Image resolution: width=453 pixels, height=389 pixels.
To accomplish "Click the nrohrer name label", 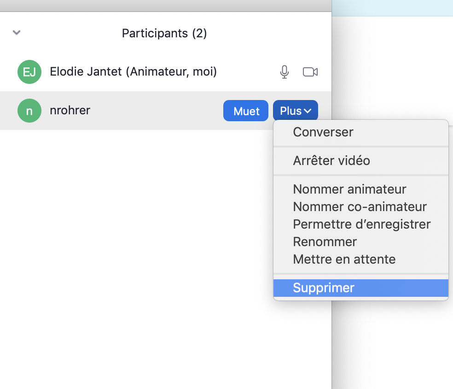I will (70, 111).
